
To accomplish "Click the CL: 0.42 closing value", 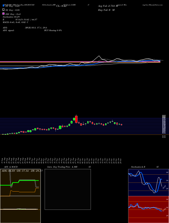I will click(x=62, y=6).
